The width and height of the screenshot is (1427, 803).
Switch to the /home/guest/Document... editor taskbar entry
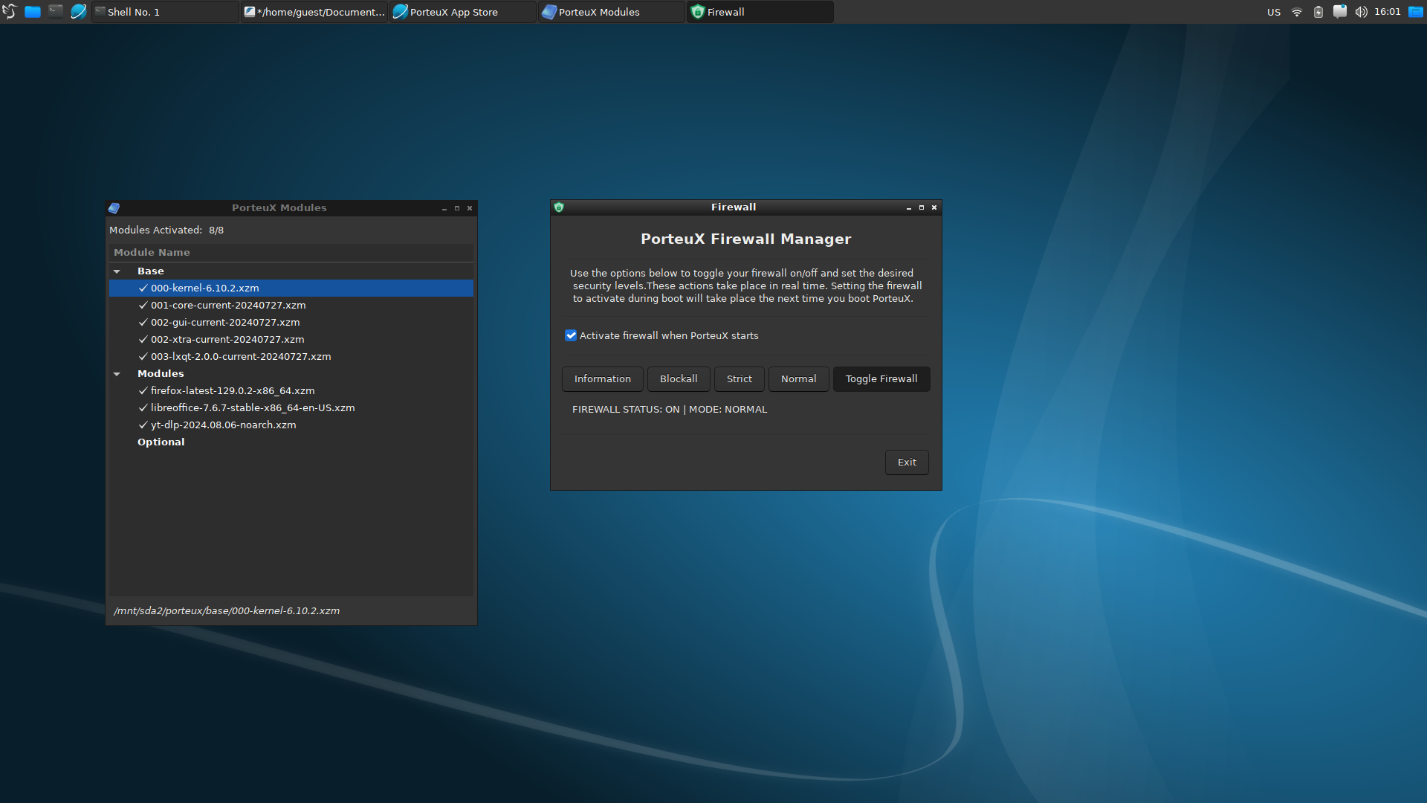tap(314, 12)
